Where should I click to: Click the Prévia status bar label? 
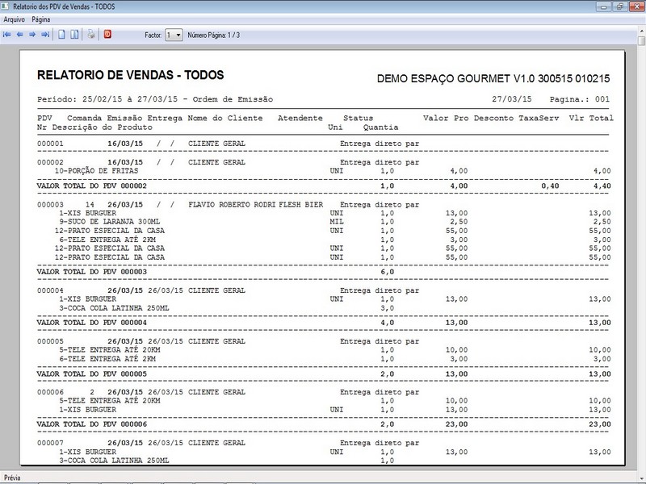(x=12, y=478)
